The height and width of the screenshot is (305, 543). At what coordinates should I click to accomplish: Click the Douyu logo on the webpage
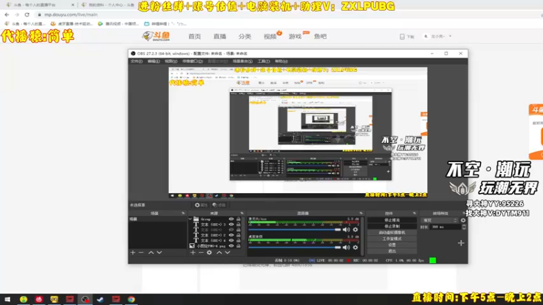coord(156,36)
